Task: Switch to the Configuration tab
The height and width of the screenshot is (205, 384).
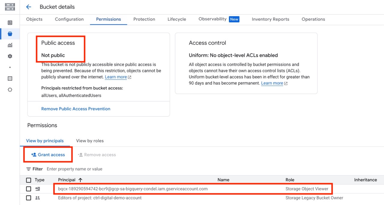Action: point(69,19)
